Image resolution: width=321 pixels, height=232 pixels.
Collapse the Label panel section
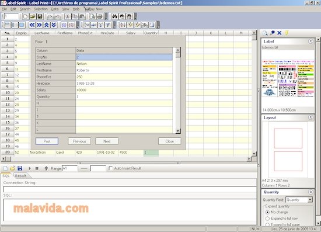coord(310,41)
